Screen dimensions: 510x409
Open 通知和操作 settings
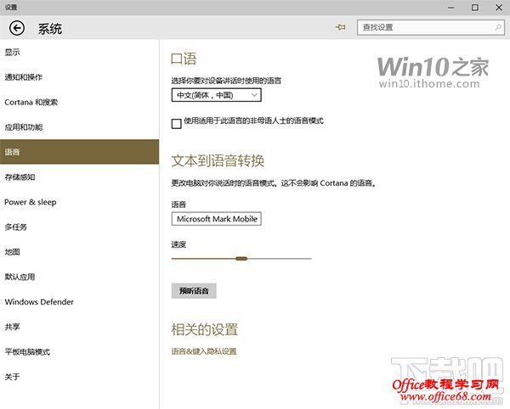79,77
